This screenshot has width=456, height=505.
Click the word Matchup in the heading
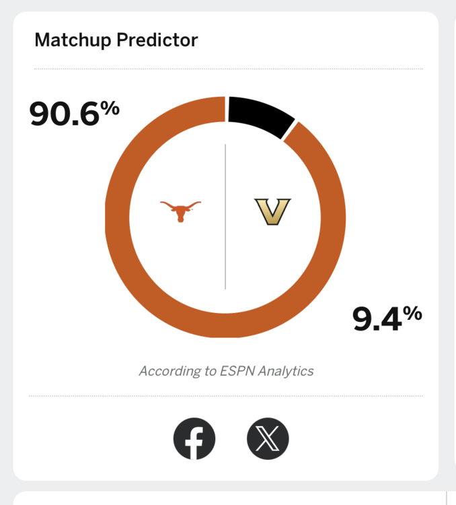click(73, 40)
